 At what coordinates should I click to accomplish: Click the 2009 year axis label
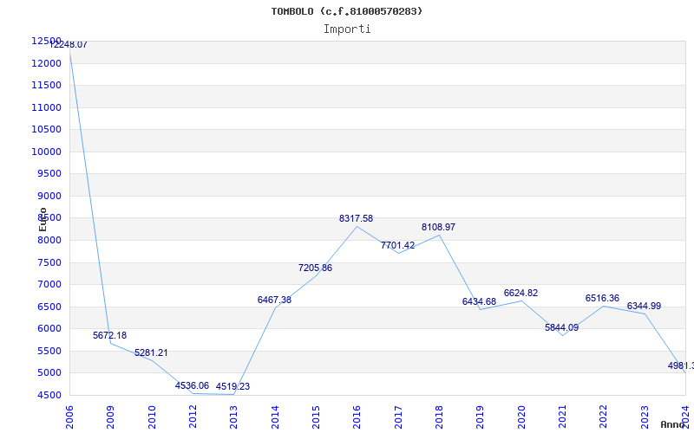pyautogui.click(x=111, y=417)
